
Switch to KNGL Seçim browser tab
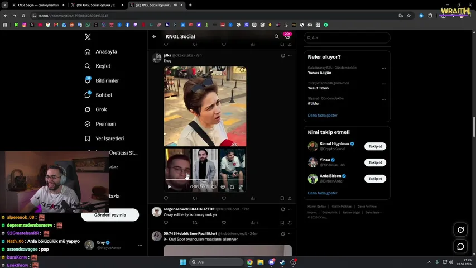pyautogui.click(x=38, y=5)
